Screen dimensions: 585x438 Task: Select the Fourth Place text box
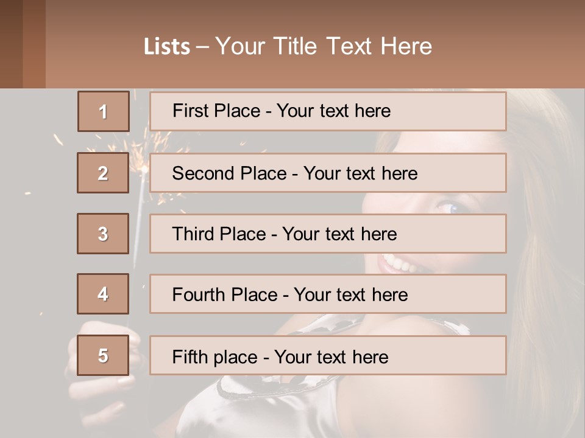pyautogui.click(x=328, y=294)
